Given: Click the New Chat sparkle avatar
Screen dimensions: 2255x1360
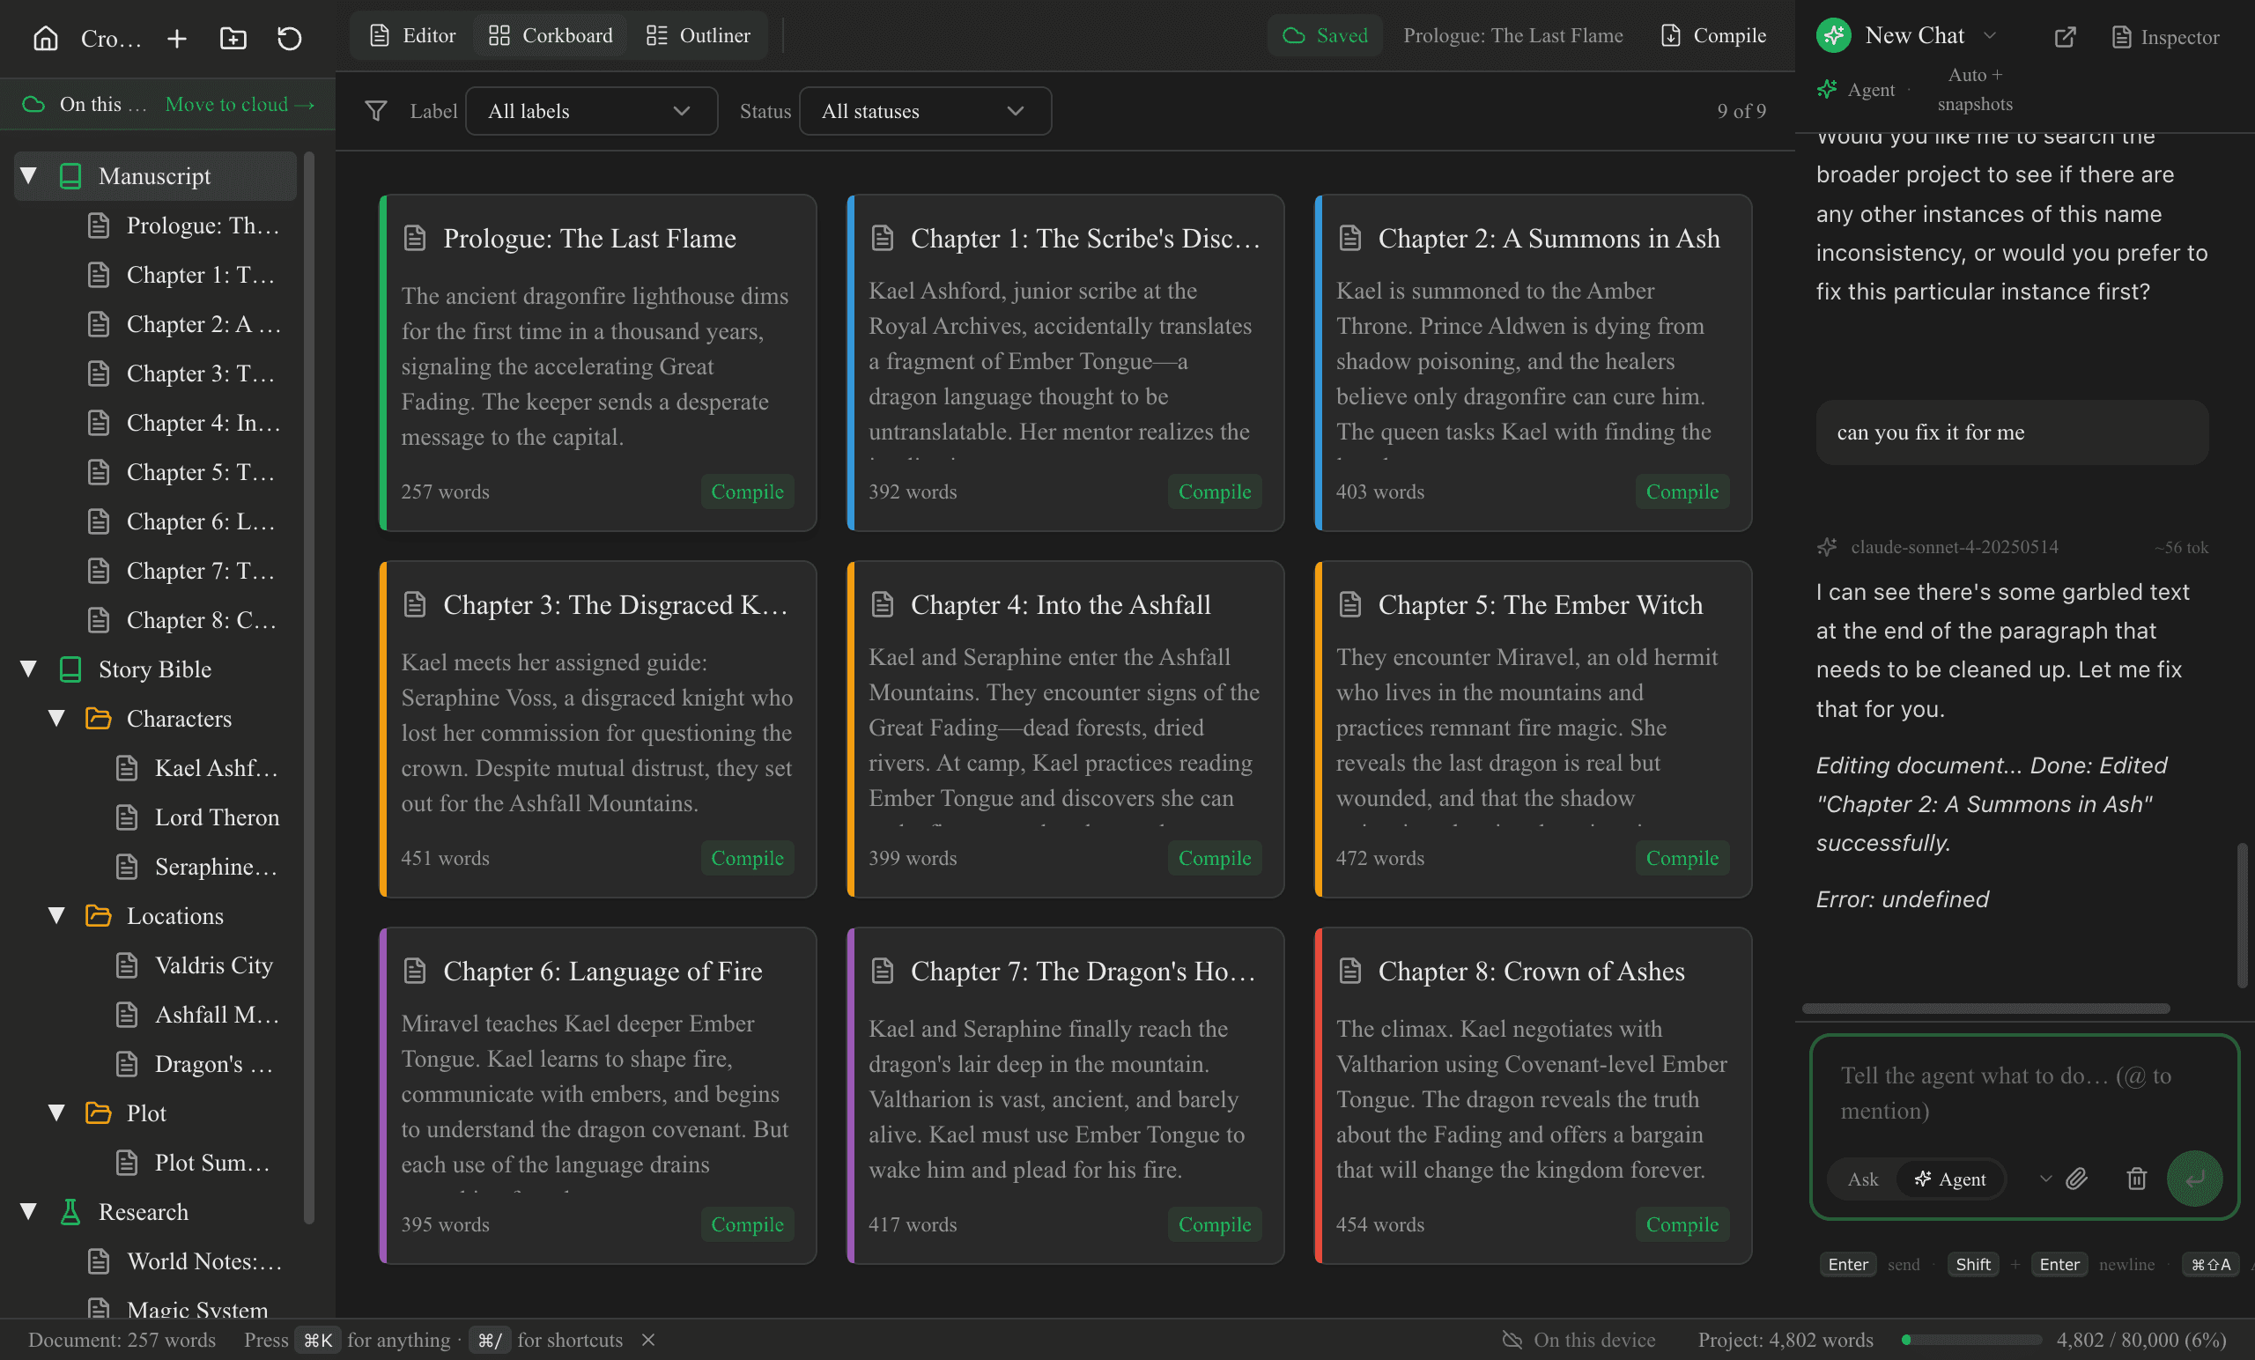Looking at the screenshot, I should click(x=1833, y=36).
